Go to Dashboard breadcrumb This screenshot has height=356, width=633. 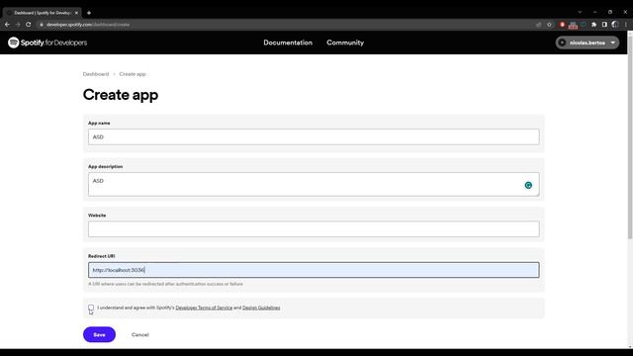click(x=96, y=74)
